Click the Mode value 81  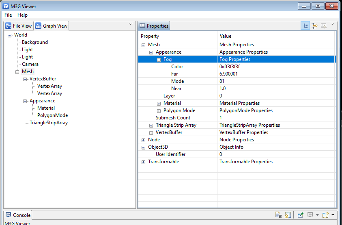click(222, 81)
